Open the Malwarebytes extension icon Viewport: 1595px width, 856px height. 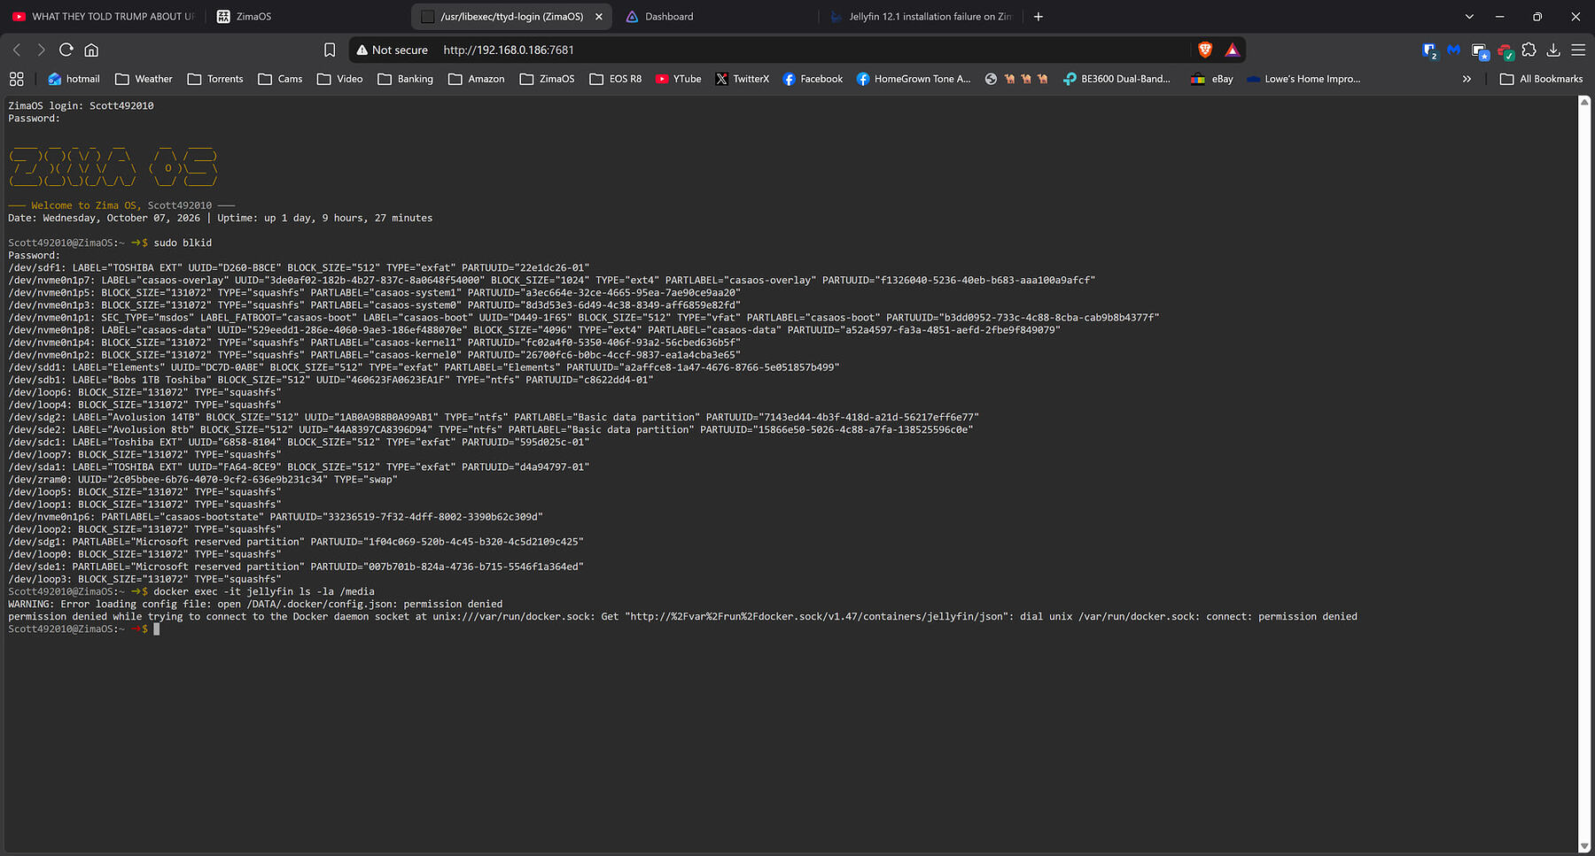click(1453, 50)
